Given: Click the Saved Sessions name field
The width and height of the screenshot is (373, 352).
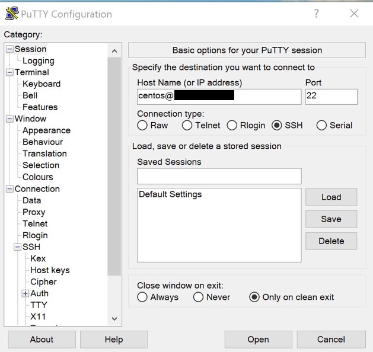Looking at the screenshot, I should 219,176.
